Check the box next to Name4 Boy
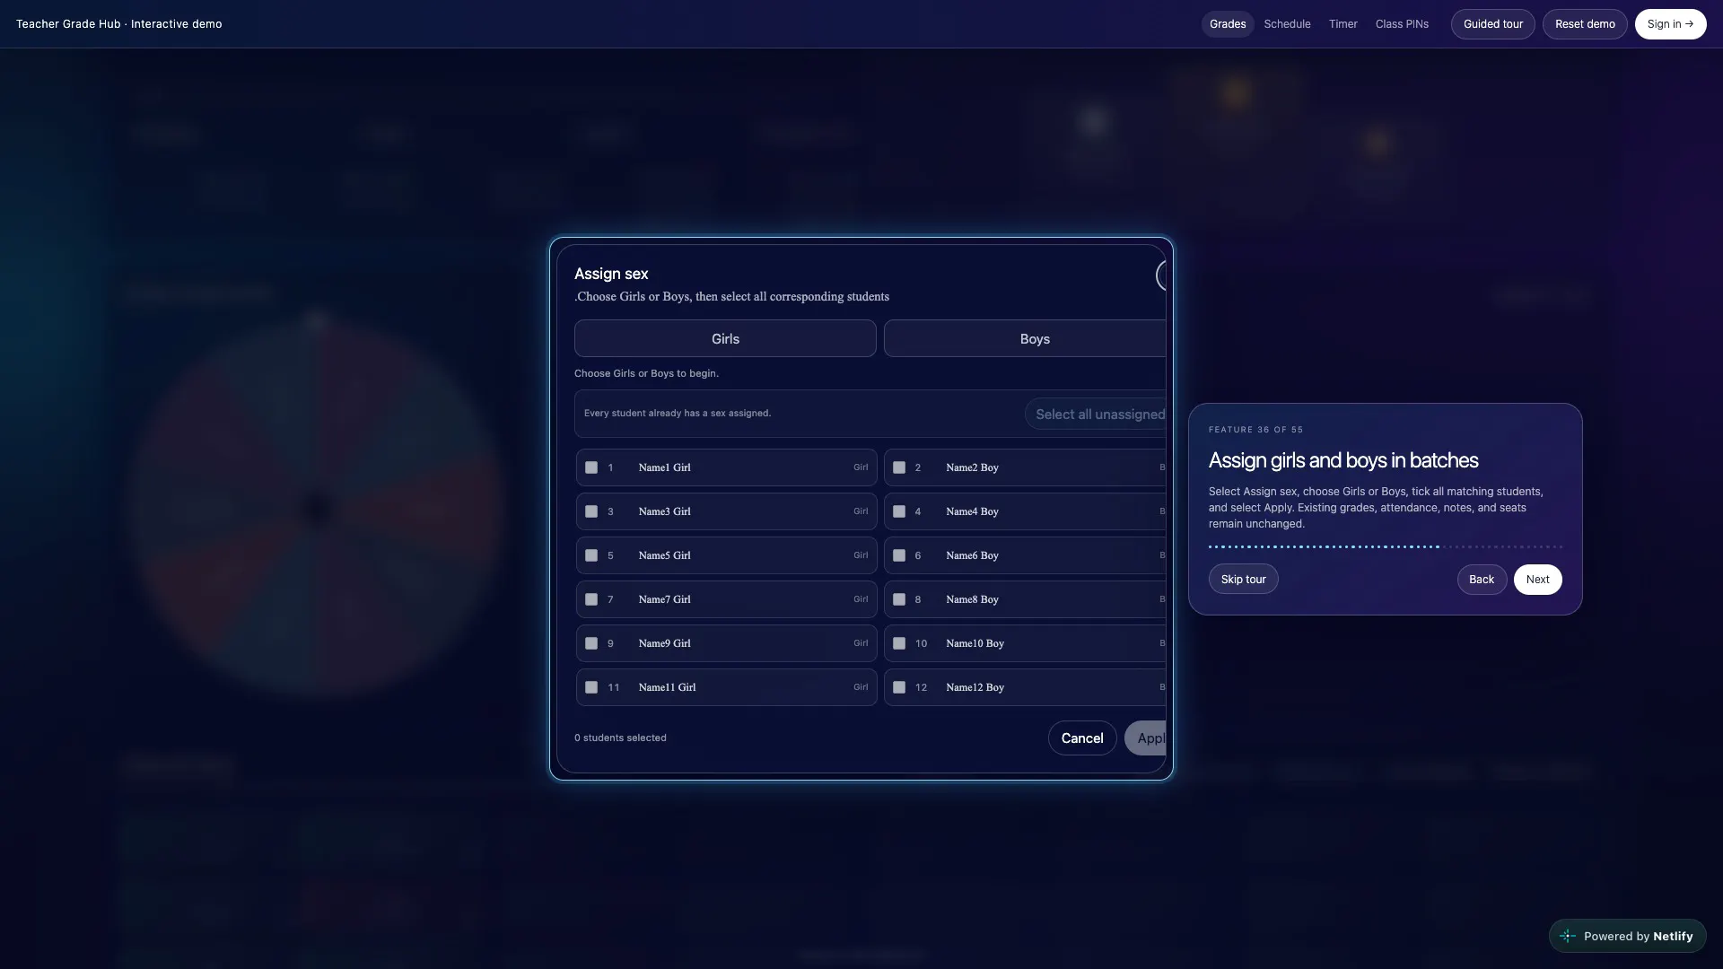 899,511
